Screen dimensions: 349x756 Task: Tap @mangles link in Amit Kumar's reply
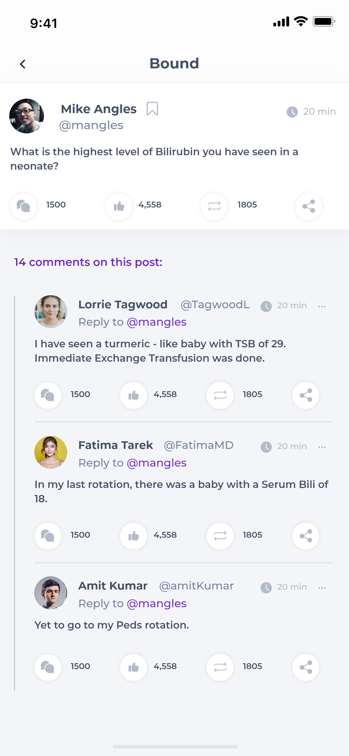coord(157,604)
